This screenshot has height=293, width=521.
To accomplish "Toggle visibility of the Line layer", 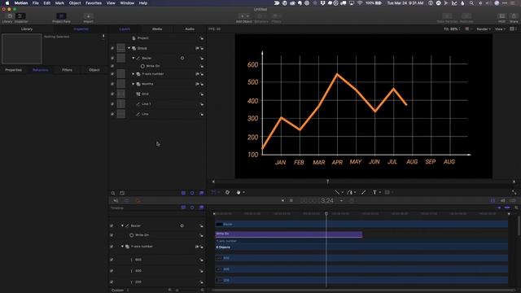I will point(112,114).
